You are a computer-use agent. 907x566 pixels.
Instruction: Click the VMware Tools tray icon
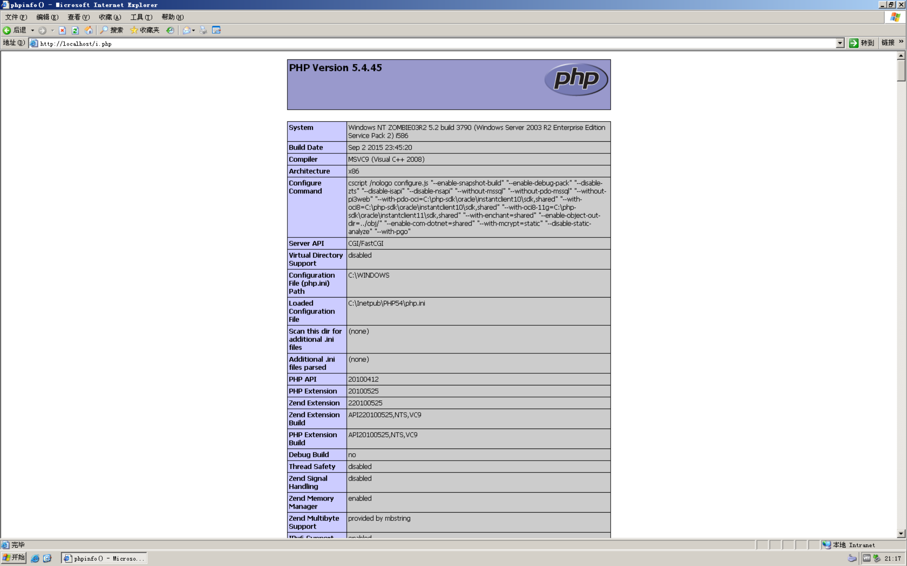(866, 558)
